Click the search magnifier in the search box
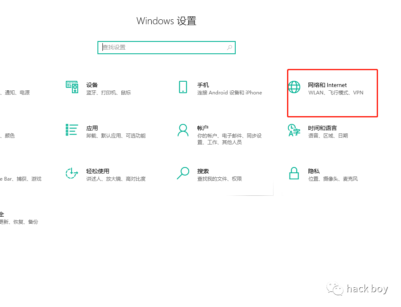This screenshot has height=307, width=401. (x=229, y=48)
